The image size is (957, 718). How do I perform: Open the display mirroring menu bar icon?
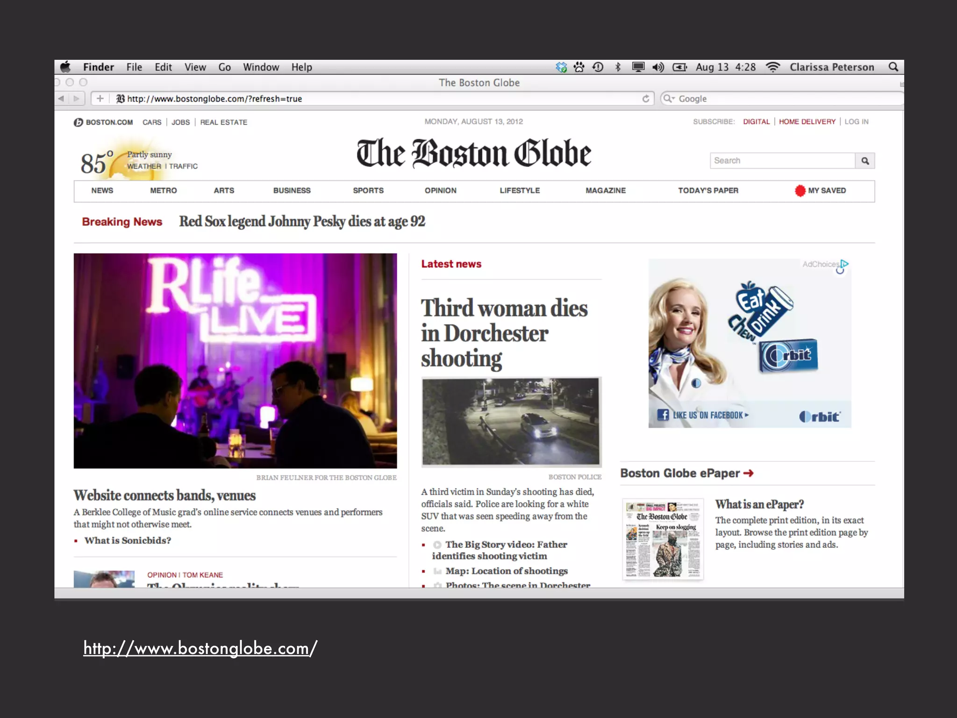click(x=638, y=67)
